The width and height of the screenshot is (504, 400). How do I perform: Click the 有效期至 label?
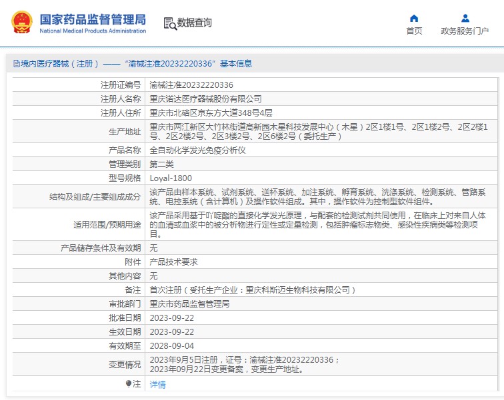click(125, 346)
